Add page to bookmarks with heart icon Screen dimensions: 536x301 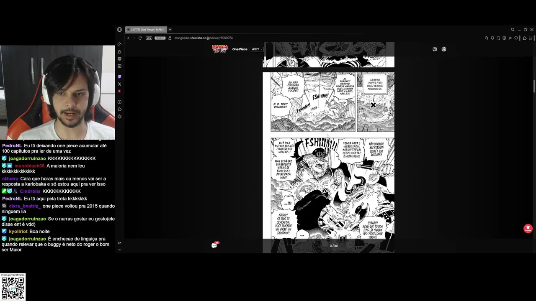pos(516,38)
